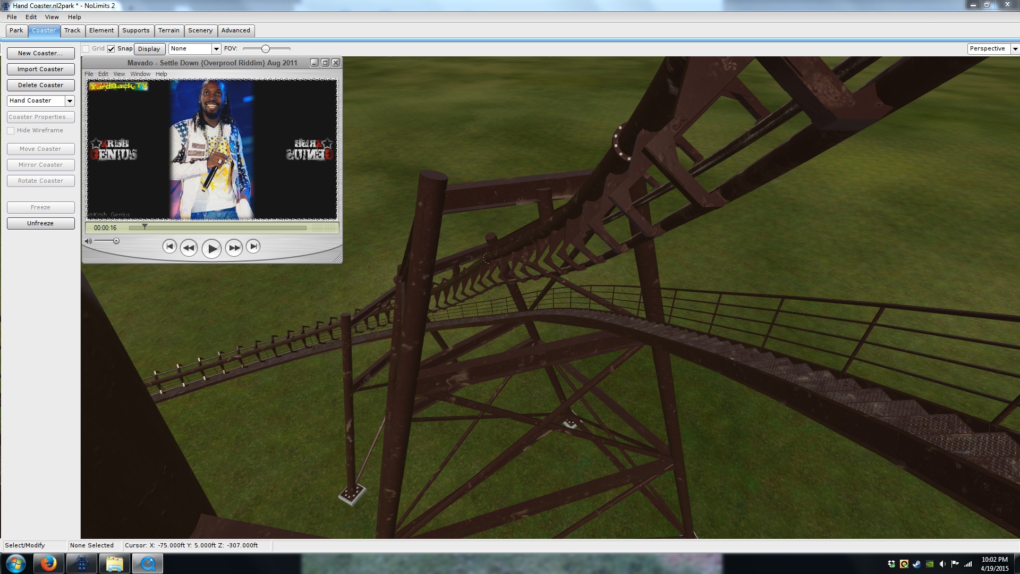Open the Hand Coaster dropdown
The image size is (1020, 574).
point(69,101)
